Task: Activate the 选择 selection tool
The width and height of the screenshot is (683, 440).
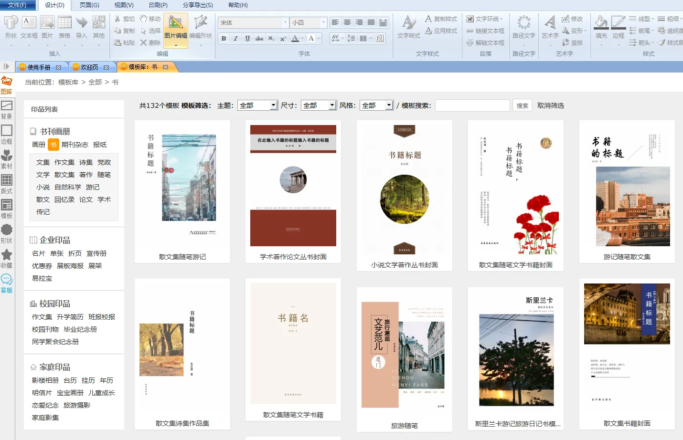Action: pyautogui.click(x=150, y=31)
